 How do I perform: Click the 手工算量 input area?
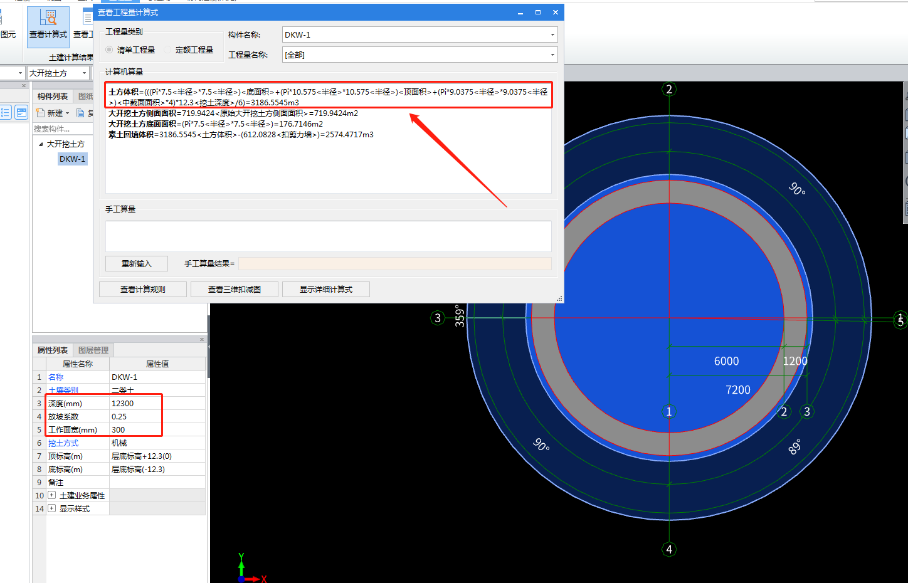(x=329, y=236)
